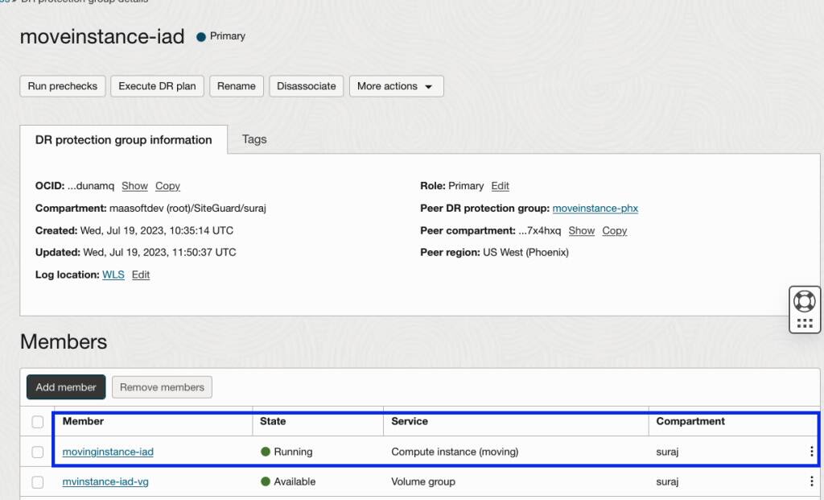This screenshot has width=824, height=500.
Task: Click the Add member button
Action: 66,387
